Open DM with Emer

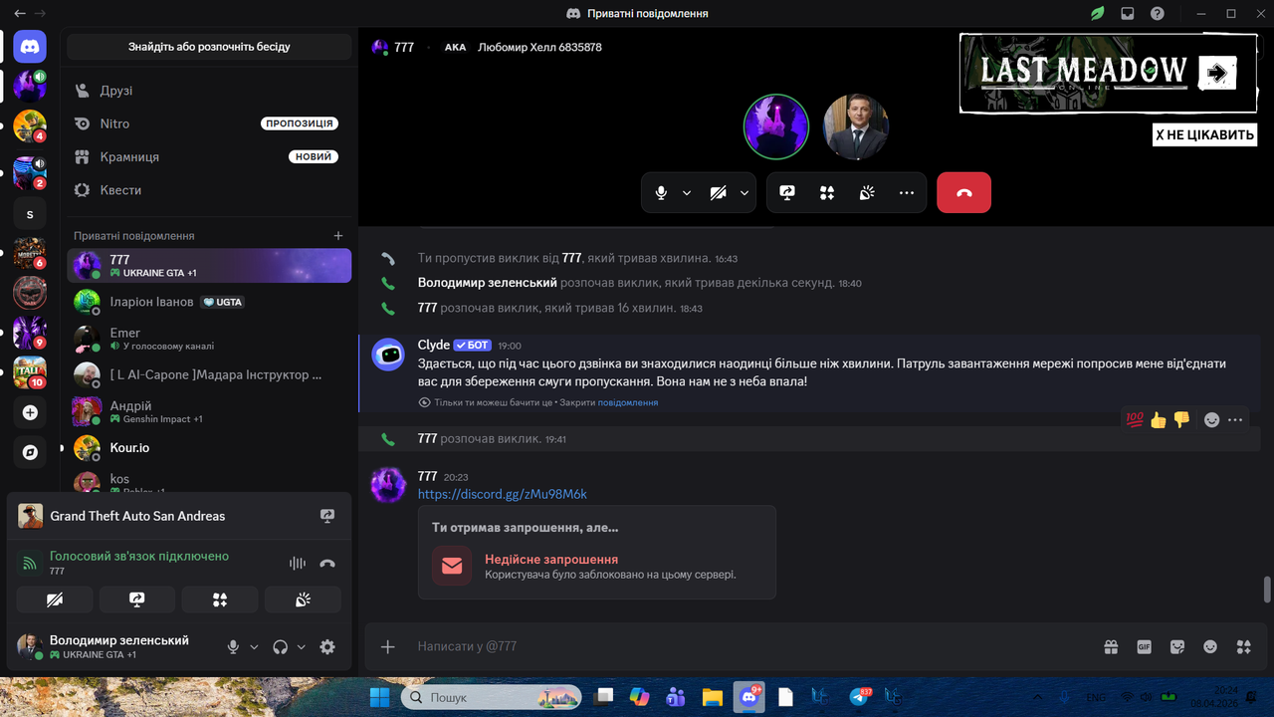tap(208, 339)
